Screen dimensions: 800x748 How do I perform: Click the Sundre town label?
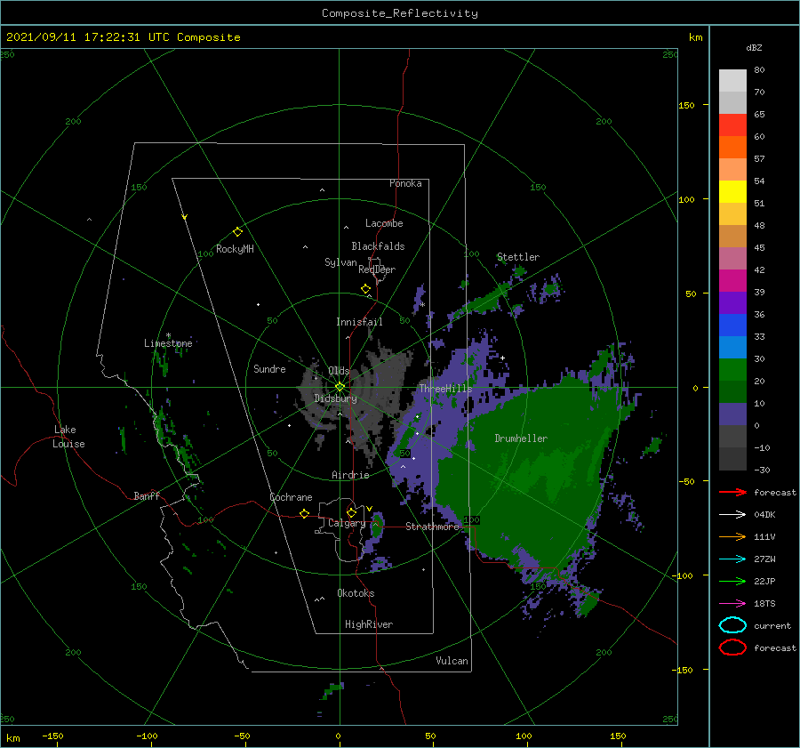(x=269, y=368)
